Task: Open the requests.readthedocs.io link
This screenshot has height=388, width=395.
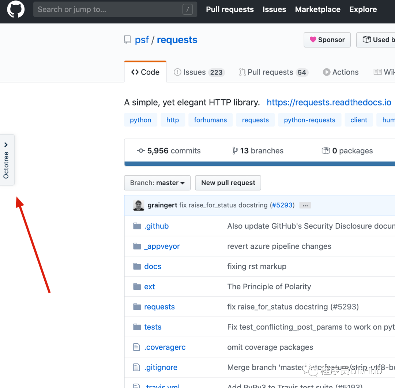Action: click(x=329, y=102)
